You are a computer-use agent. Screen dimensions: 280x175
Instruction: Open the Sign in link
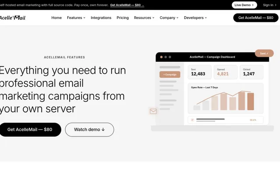269,5
